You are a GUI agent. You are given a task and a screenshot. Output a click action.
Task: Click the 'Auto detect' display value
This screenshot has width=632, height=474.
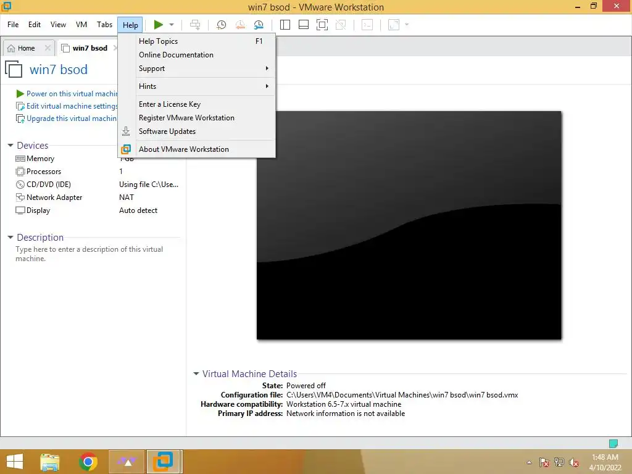[x=138, y=210]
